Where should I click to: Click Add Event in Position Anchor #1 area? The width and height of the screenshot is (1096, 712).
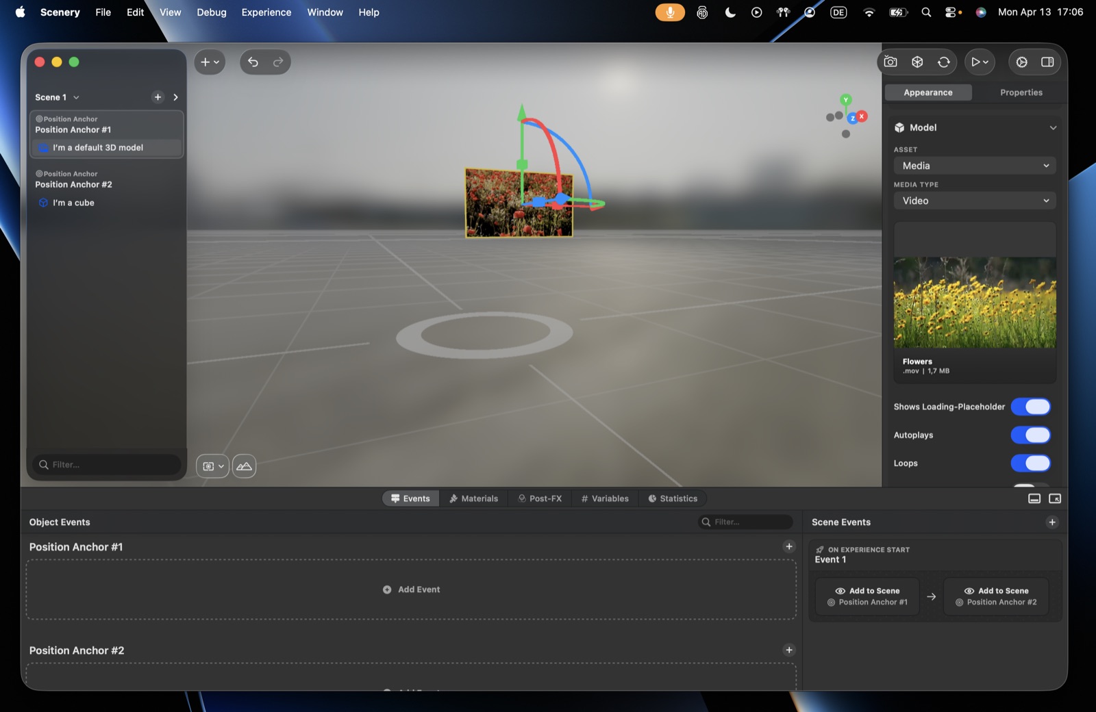click(411, 589)
